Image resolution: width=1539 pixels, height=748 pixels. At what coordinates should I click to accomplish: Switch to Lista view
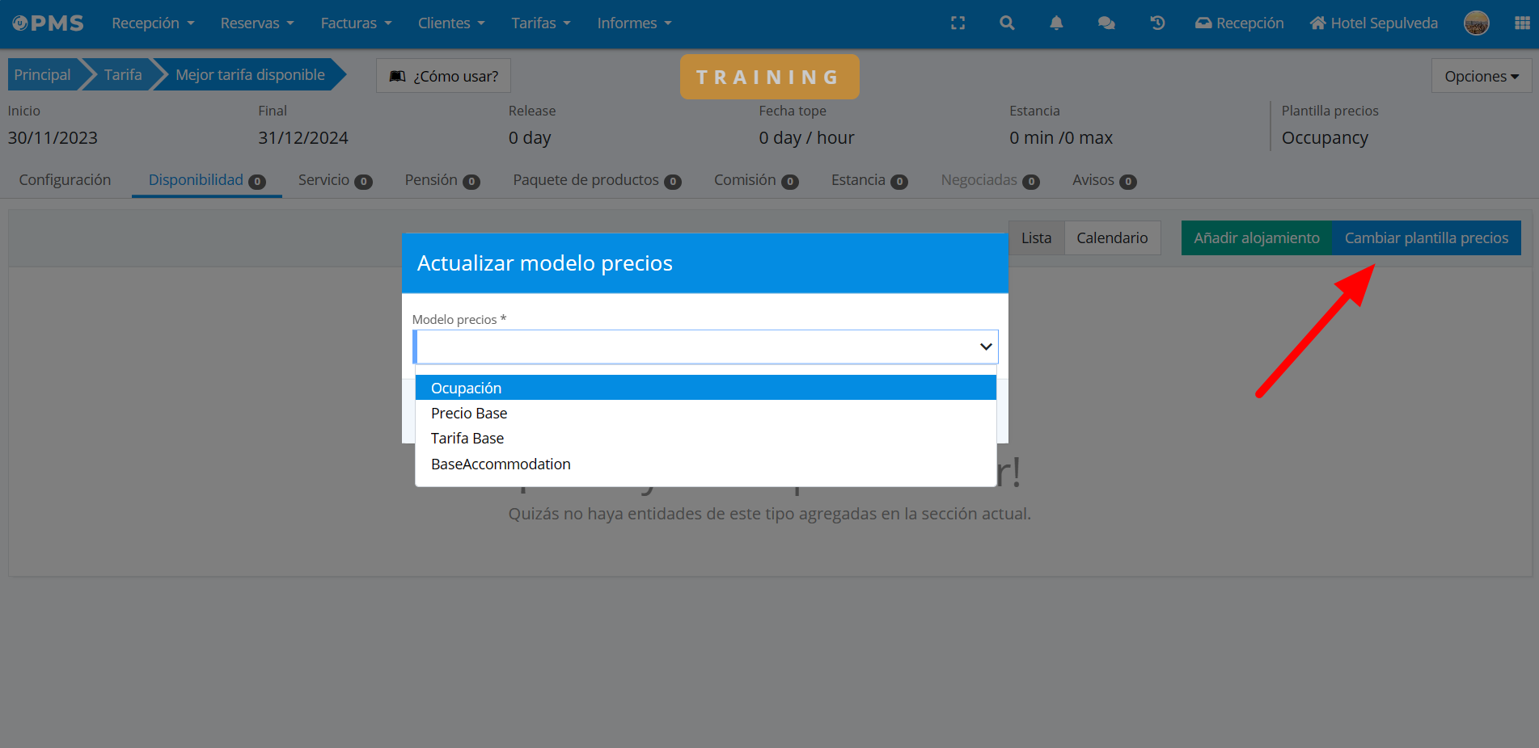click(x=1036, y=238)
